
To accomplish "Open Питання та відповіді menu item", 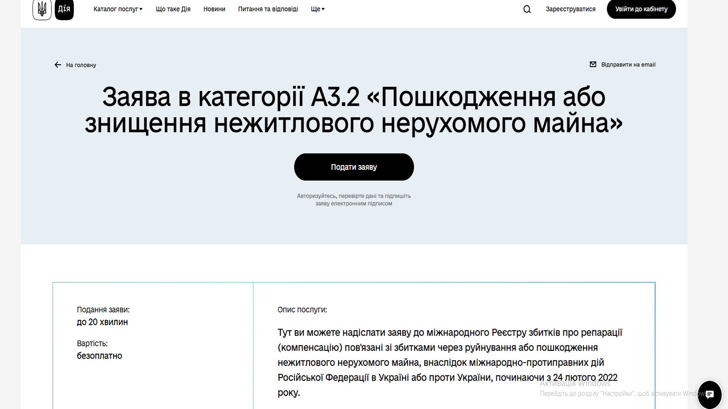I will (x=268, y=9).
